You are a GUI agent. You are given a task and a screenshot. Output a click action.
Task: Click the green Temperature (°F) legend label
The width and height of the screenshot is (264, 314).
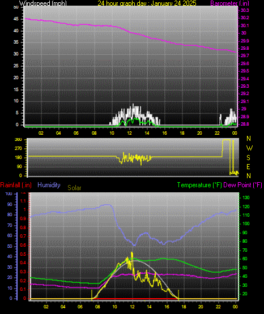pyautogui.click(x=199, y=185)
